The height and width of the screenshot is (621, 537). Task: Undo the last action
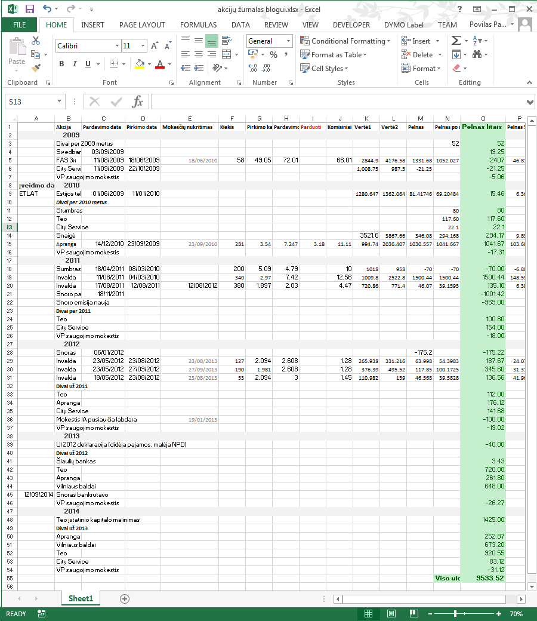pos(47,9)
